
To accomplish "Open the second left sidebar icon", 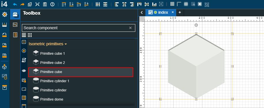I will (5, 25).
